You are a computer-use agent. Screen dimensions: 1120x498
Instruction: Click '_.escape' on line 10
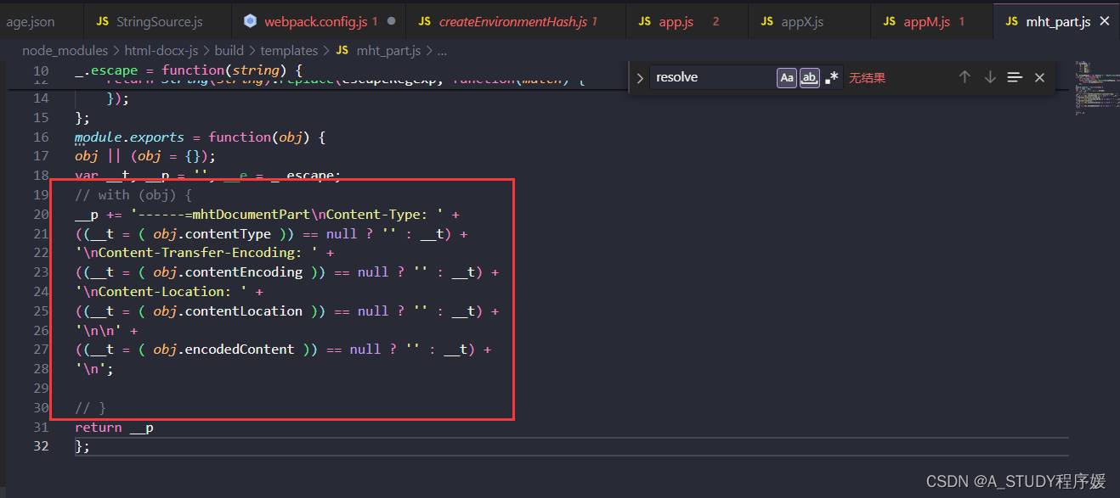pyautogui.click(x=106, y=70)
